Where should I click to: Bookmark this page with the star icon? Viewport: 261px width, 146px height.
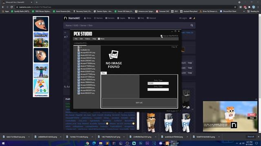235,7
